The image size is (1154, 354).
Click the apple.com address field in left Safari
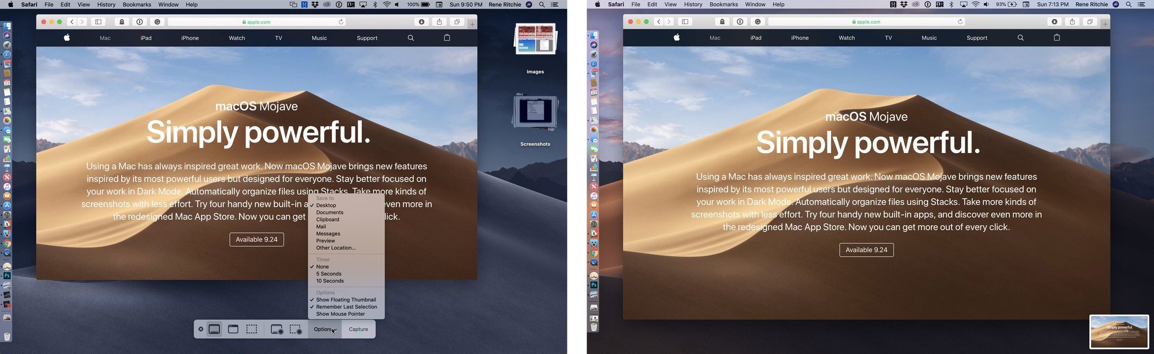(x=256, y=22)
